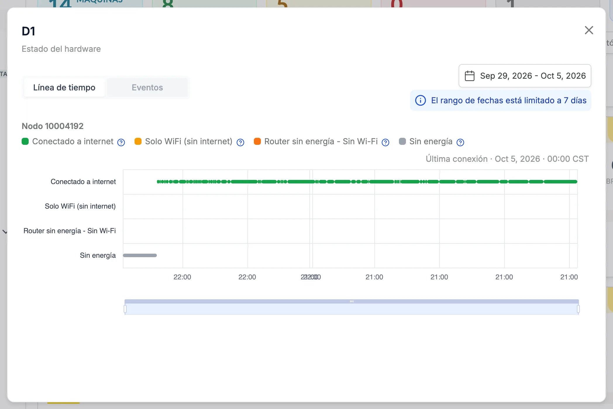Click the zoom slider's top grip bar
The image size is (613, 409).
[352, 301]
